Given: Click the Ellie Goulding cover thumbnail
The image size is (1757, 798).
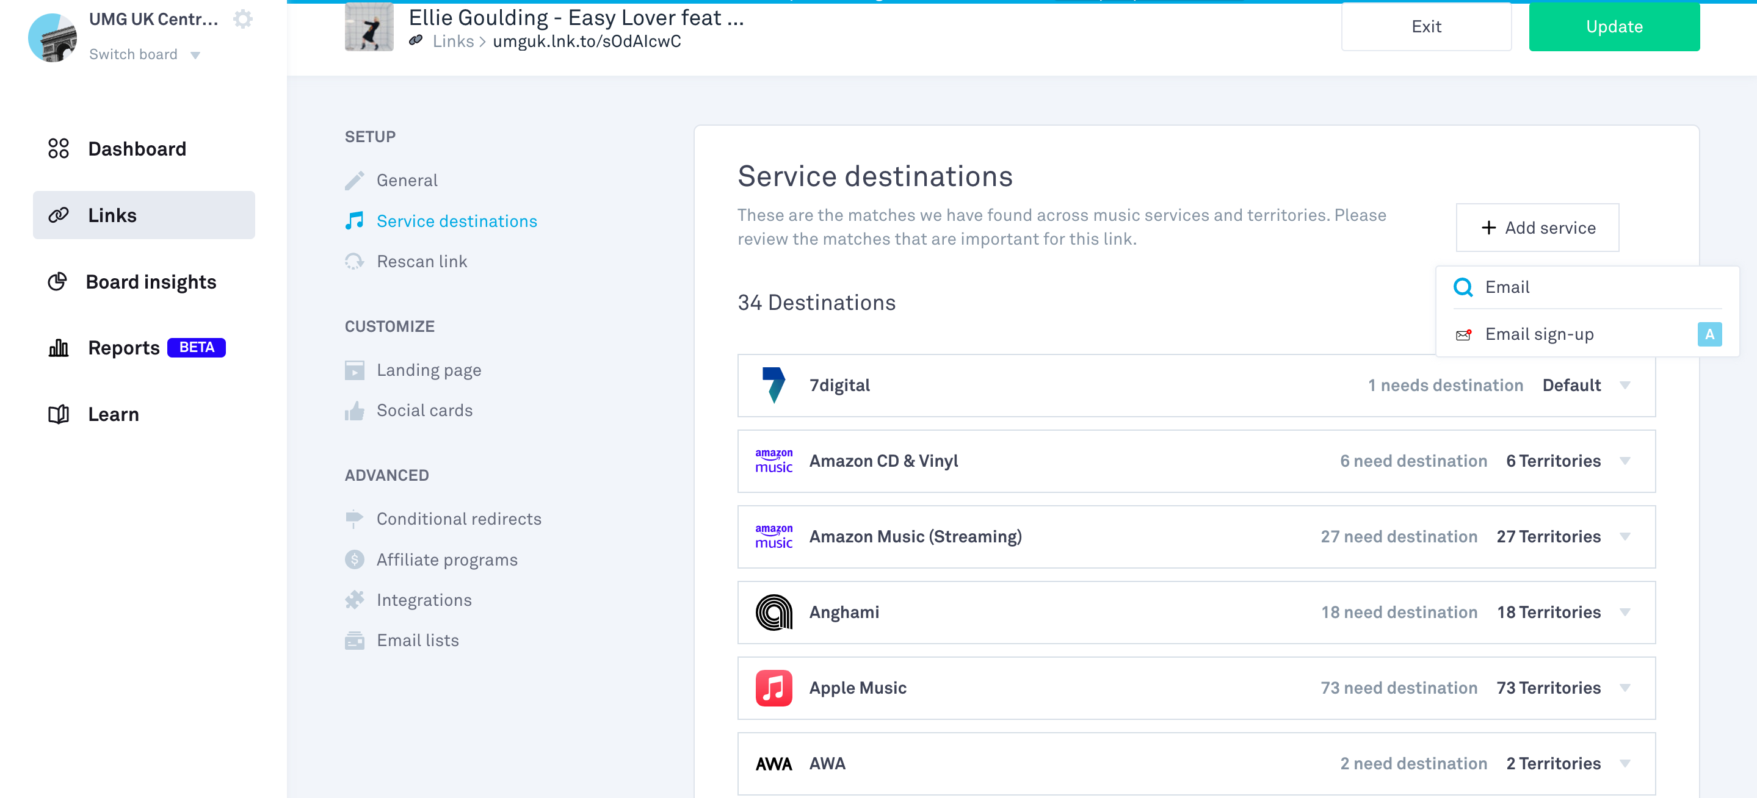Looking at the screenshot, I should click(369, 27).
